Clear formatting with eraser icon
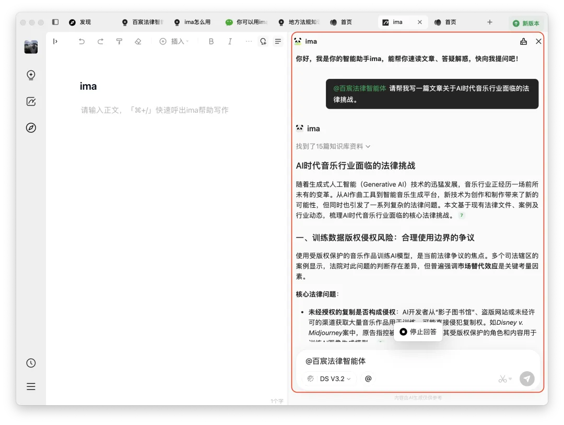564x425 pixels. (x=138, y=41)
